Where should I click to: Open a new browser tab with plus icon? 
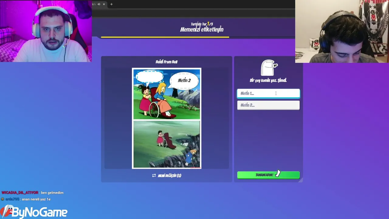111,4
